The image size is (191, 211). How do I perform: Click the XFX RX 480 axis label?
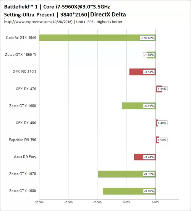coord(26,123)
